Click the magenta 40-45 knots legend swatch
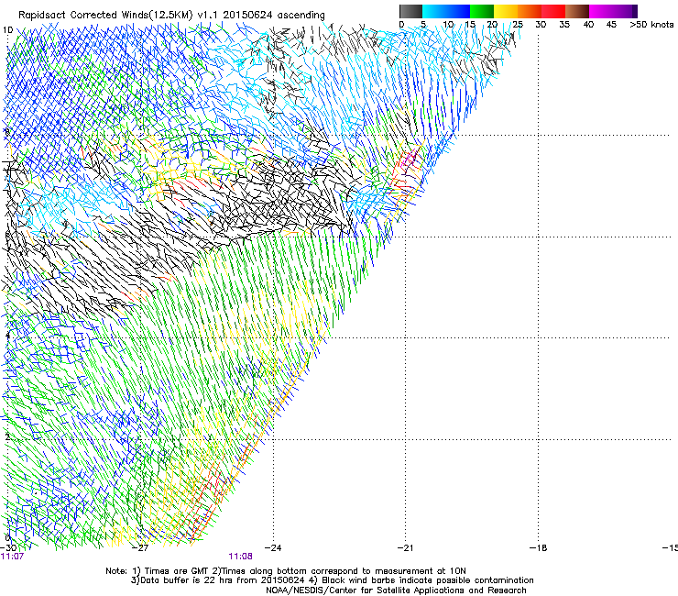The height and width of the screenshot is (596, 678). pos(601,11)
